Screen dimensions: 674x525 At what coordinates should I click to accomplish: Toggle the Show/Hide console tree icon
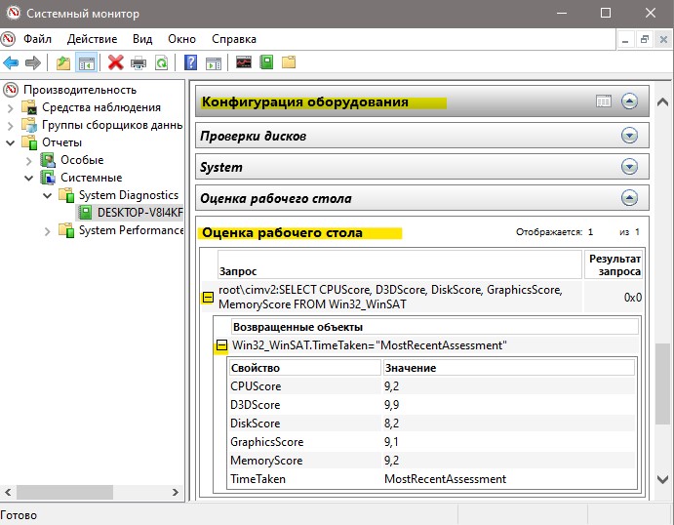coord(87,63)
